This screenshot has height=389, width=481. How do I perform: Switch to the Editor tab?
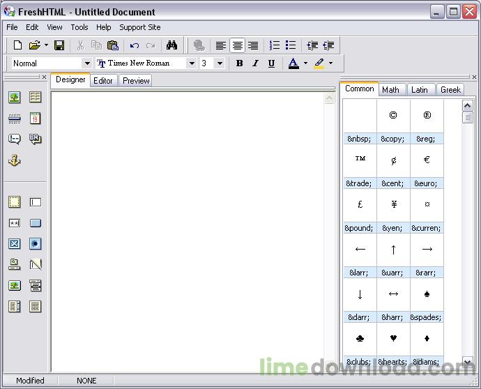click(x=103, y=81)
